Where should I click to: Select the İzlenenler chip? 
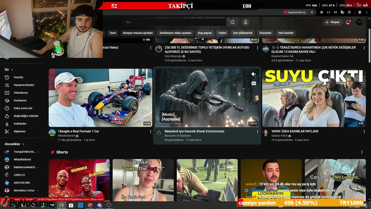coord(265,33)
